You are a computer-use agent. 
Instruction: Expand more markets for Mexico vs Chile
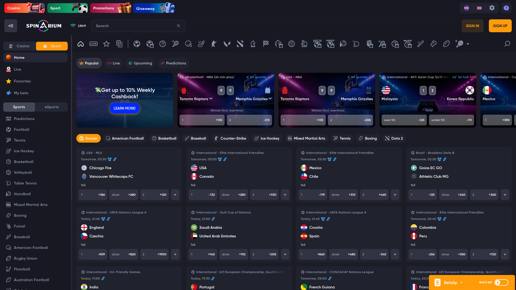[395, 195]
